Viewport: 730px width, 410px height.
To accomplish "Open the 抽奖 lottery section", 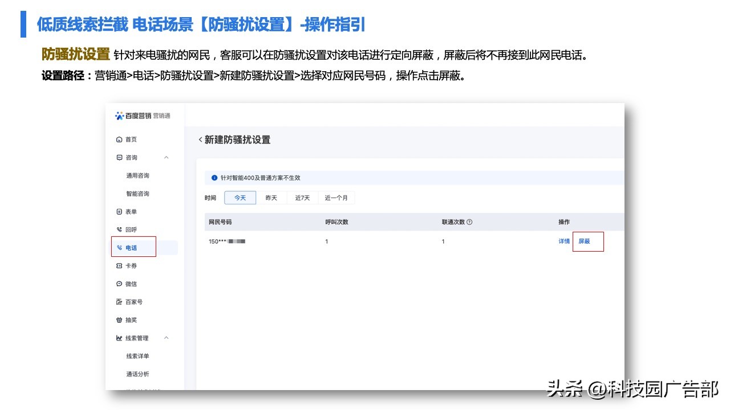I will pyautogui.click(x=130, y=319).
